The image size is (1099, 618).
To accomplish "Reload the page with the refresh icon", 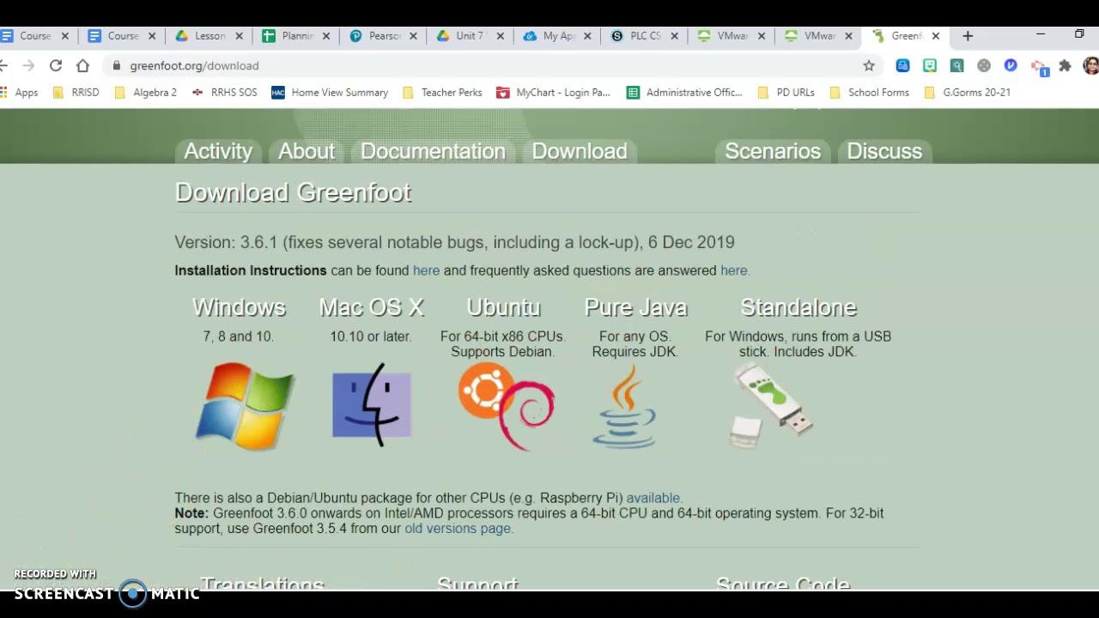I will pos(56,65).
